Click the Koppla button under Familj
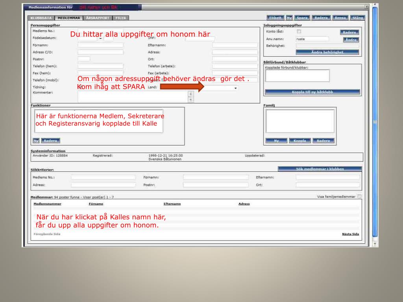 (299, 141)
